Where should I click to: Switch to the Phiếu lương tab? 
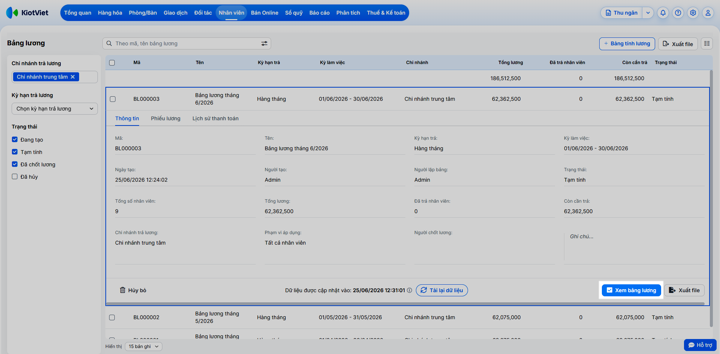166,118
